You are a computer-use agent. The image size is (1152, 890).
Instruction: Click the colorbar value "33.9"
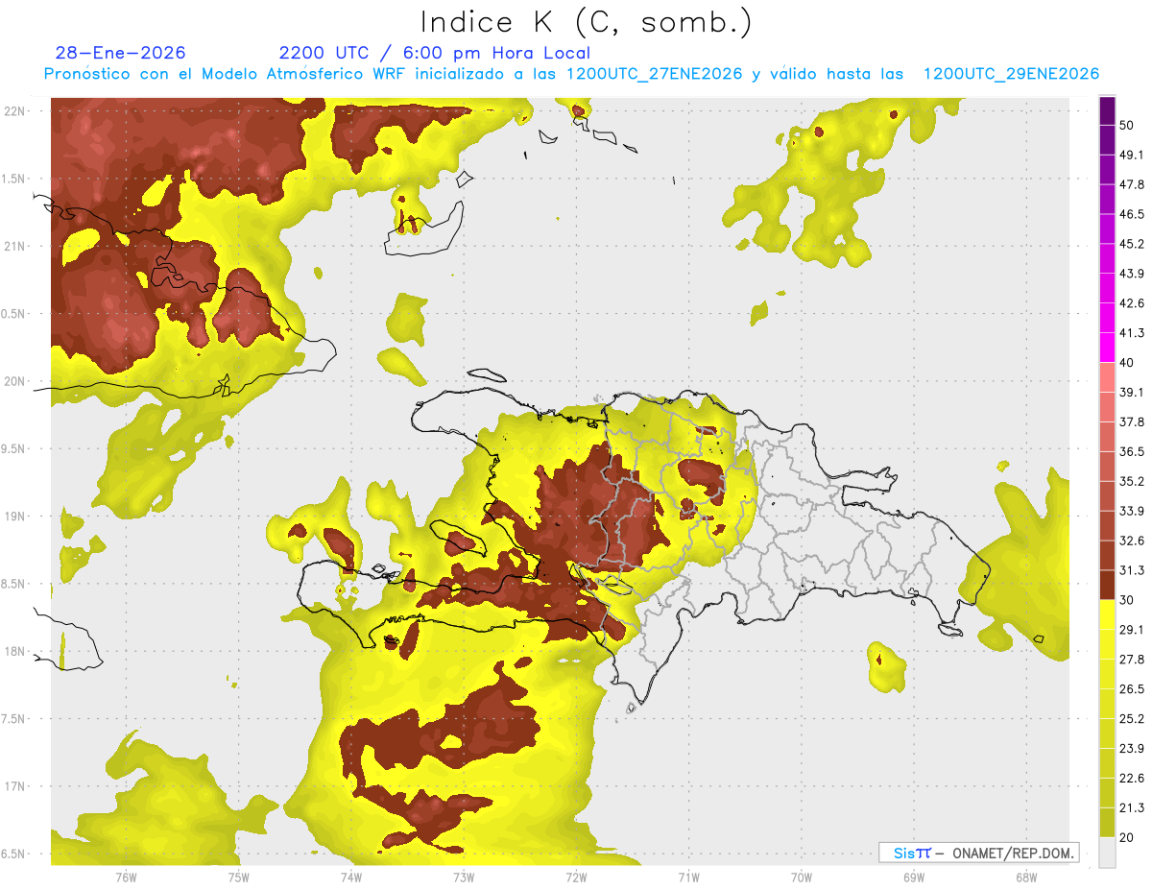(1133, 511)
